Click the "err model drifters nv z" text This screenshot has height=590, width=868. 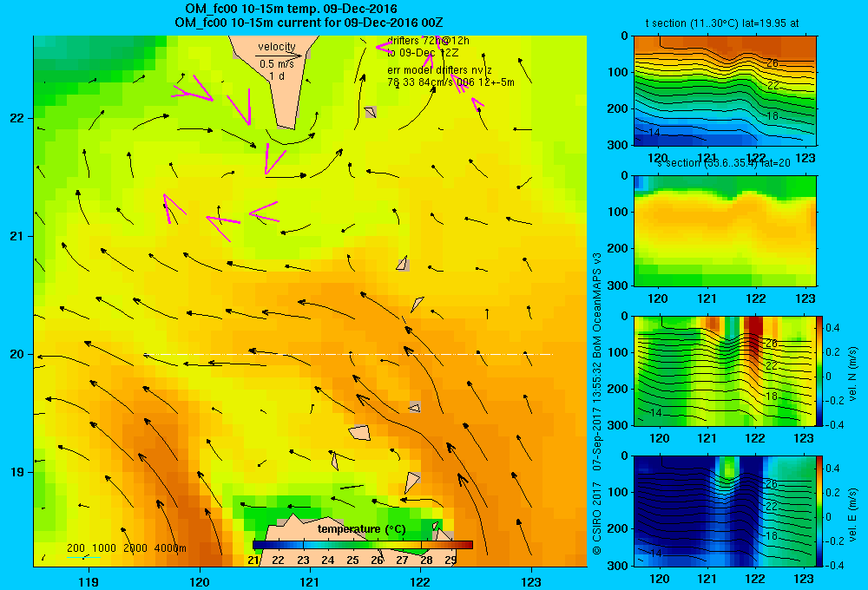439,70
